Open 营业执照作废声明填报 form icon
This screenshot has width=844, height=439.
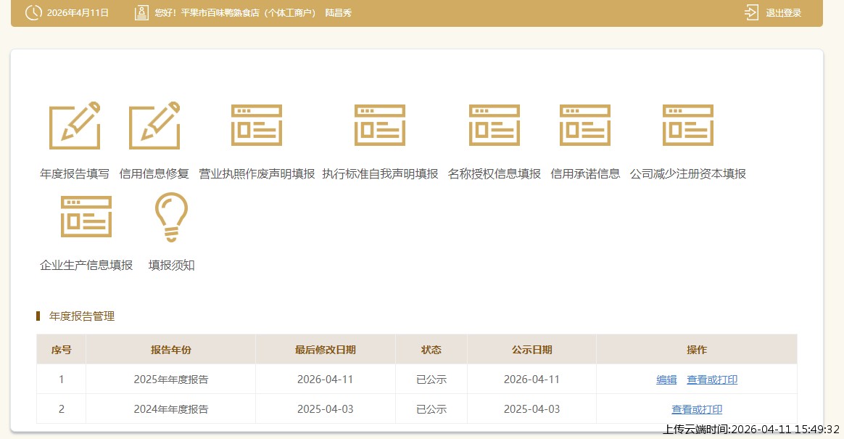click(257, 126)
